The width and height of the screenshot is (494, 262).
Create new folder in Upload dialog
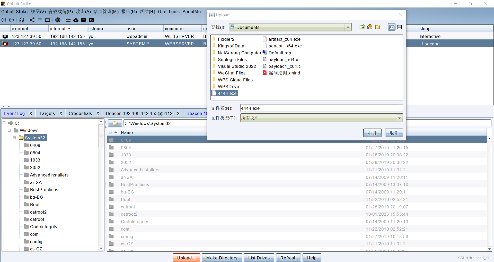click(x=377, y=27)
